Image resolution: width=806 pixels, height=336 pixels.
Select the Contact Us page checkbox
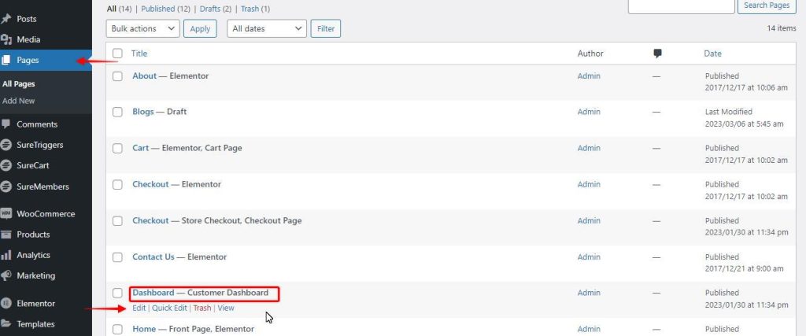point(117,257)
